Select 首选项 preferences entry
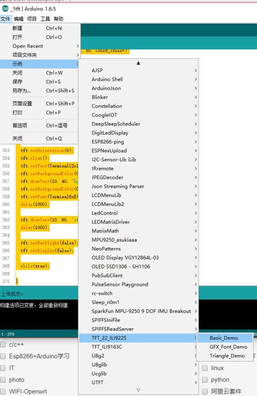 point(40,125)
